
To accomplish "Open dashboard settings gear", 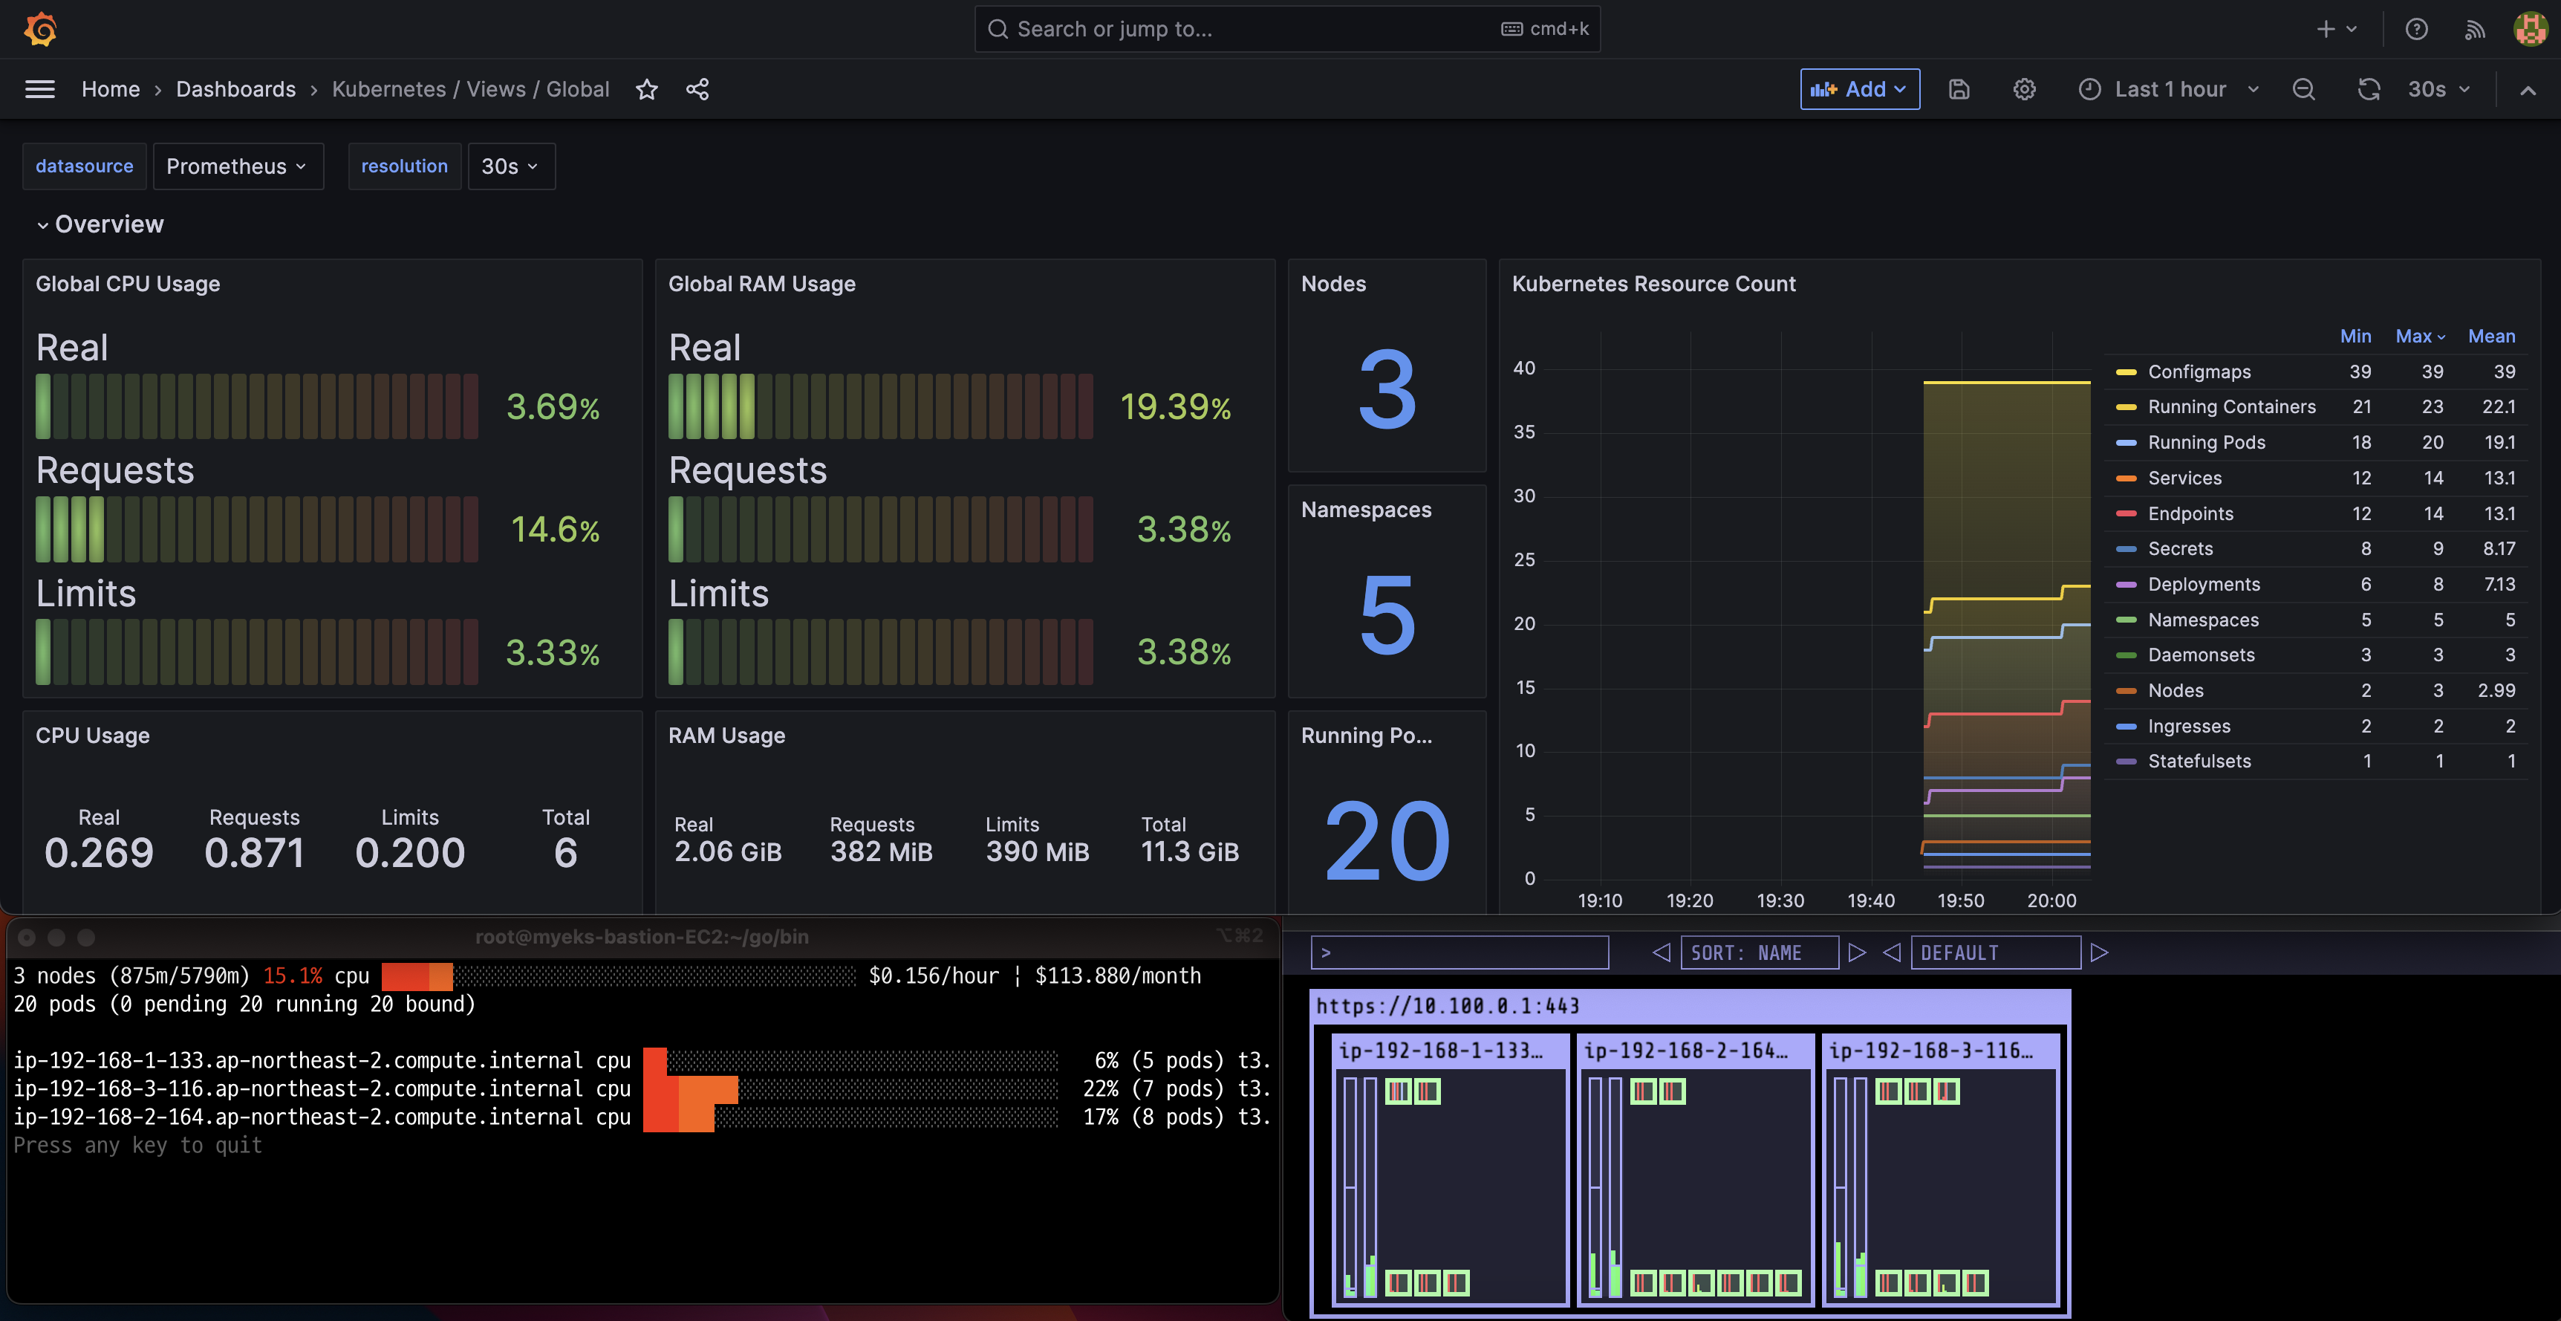I will [2024, 89].
